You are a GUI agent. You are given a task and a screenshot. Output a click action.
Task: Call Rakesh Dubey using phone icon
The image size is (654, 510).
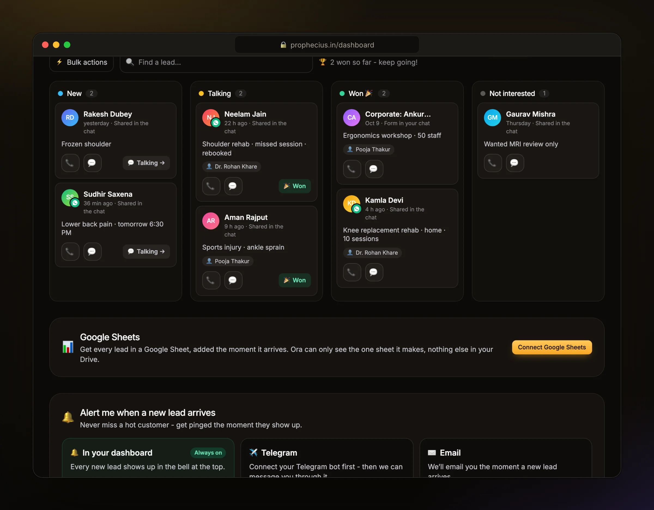[70, 163]
